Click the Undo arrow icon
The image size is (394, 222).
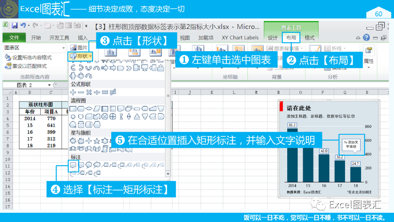[x=23, y=25]
